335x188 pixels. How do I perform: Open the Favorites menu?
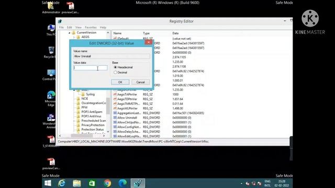91,28
